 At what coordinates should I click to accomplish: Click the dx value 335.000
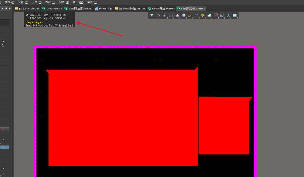pos(56,15)
